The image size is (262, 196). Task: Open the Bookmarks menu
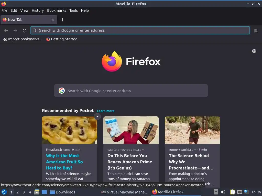[x=57, y=10]
